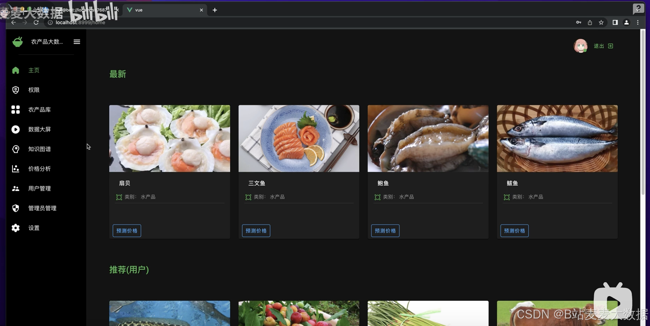Open saved passwords key icon

pyautogui.click(x=578, y=22)
